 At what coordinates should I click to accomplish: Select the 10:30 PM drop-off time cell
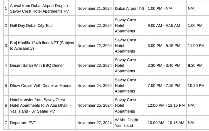pyautogui.click(x=198, y=86)
